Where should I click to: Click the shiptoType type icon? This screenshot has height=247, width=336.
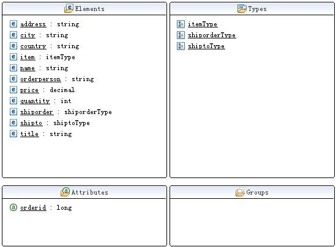tap(181, 46)
